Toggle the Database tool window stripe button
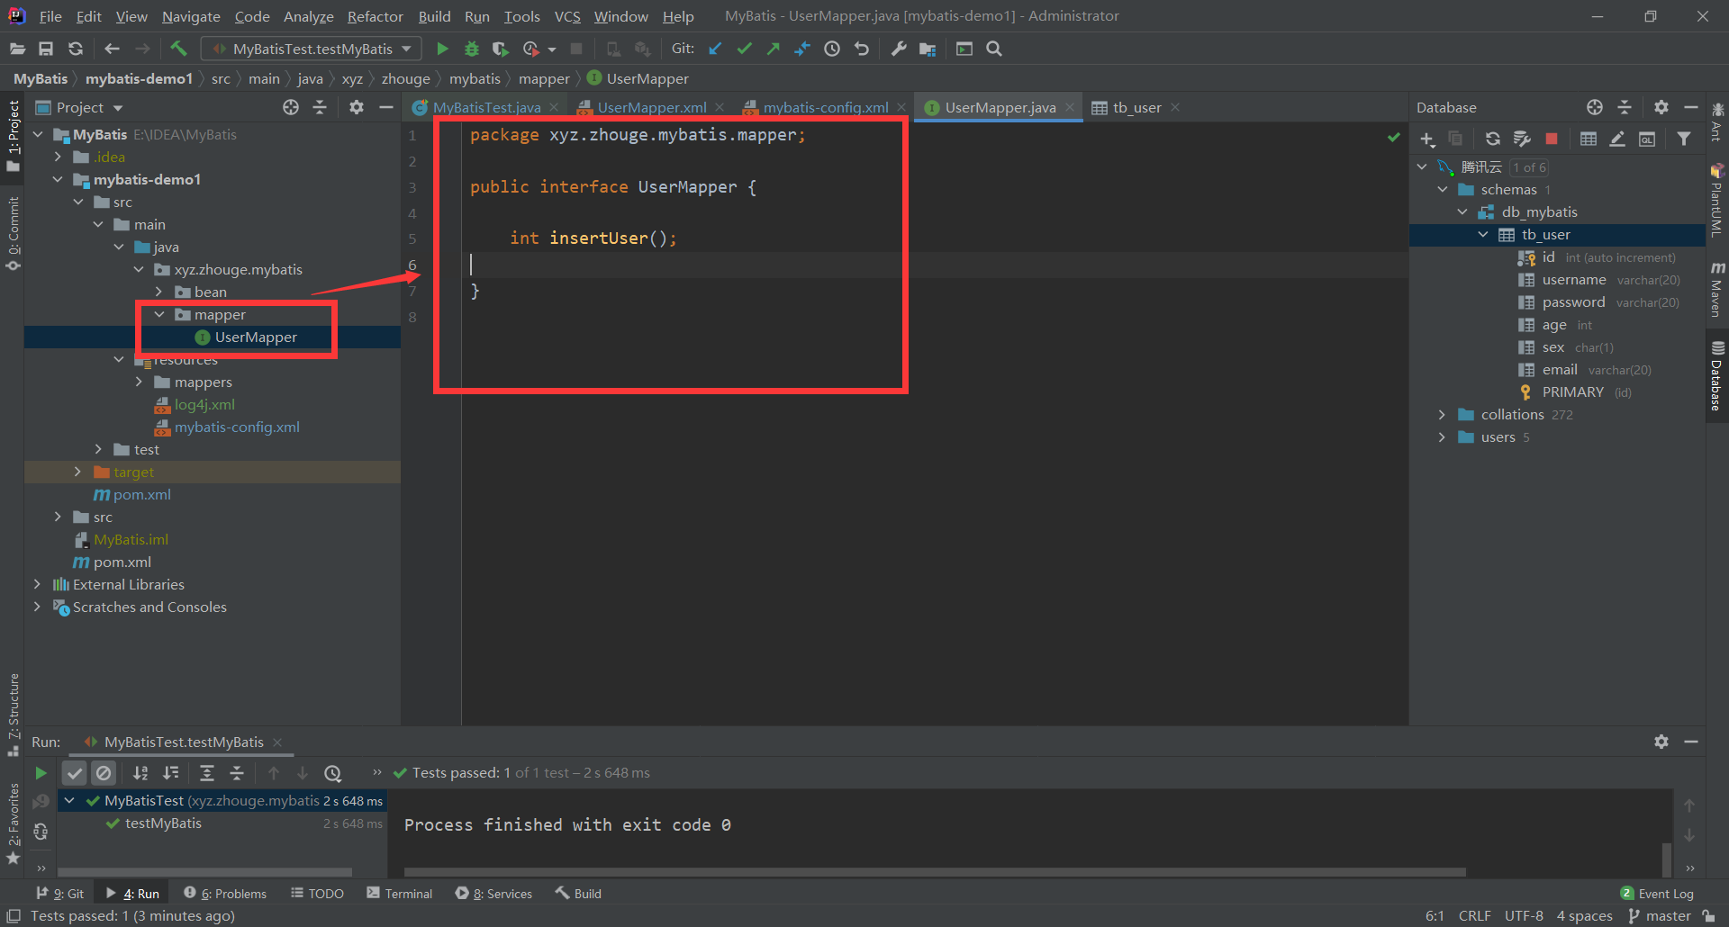 pyautogui.click(x=1717, y=375)
